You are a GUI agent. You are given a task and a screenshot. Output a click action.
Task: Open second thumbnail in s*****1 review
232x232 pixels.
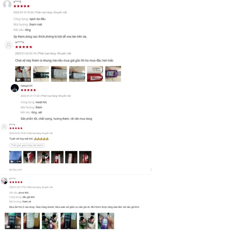click(x=31, y=221)
